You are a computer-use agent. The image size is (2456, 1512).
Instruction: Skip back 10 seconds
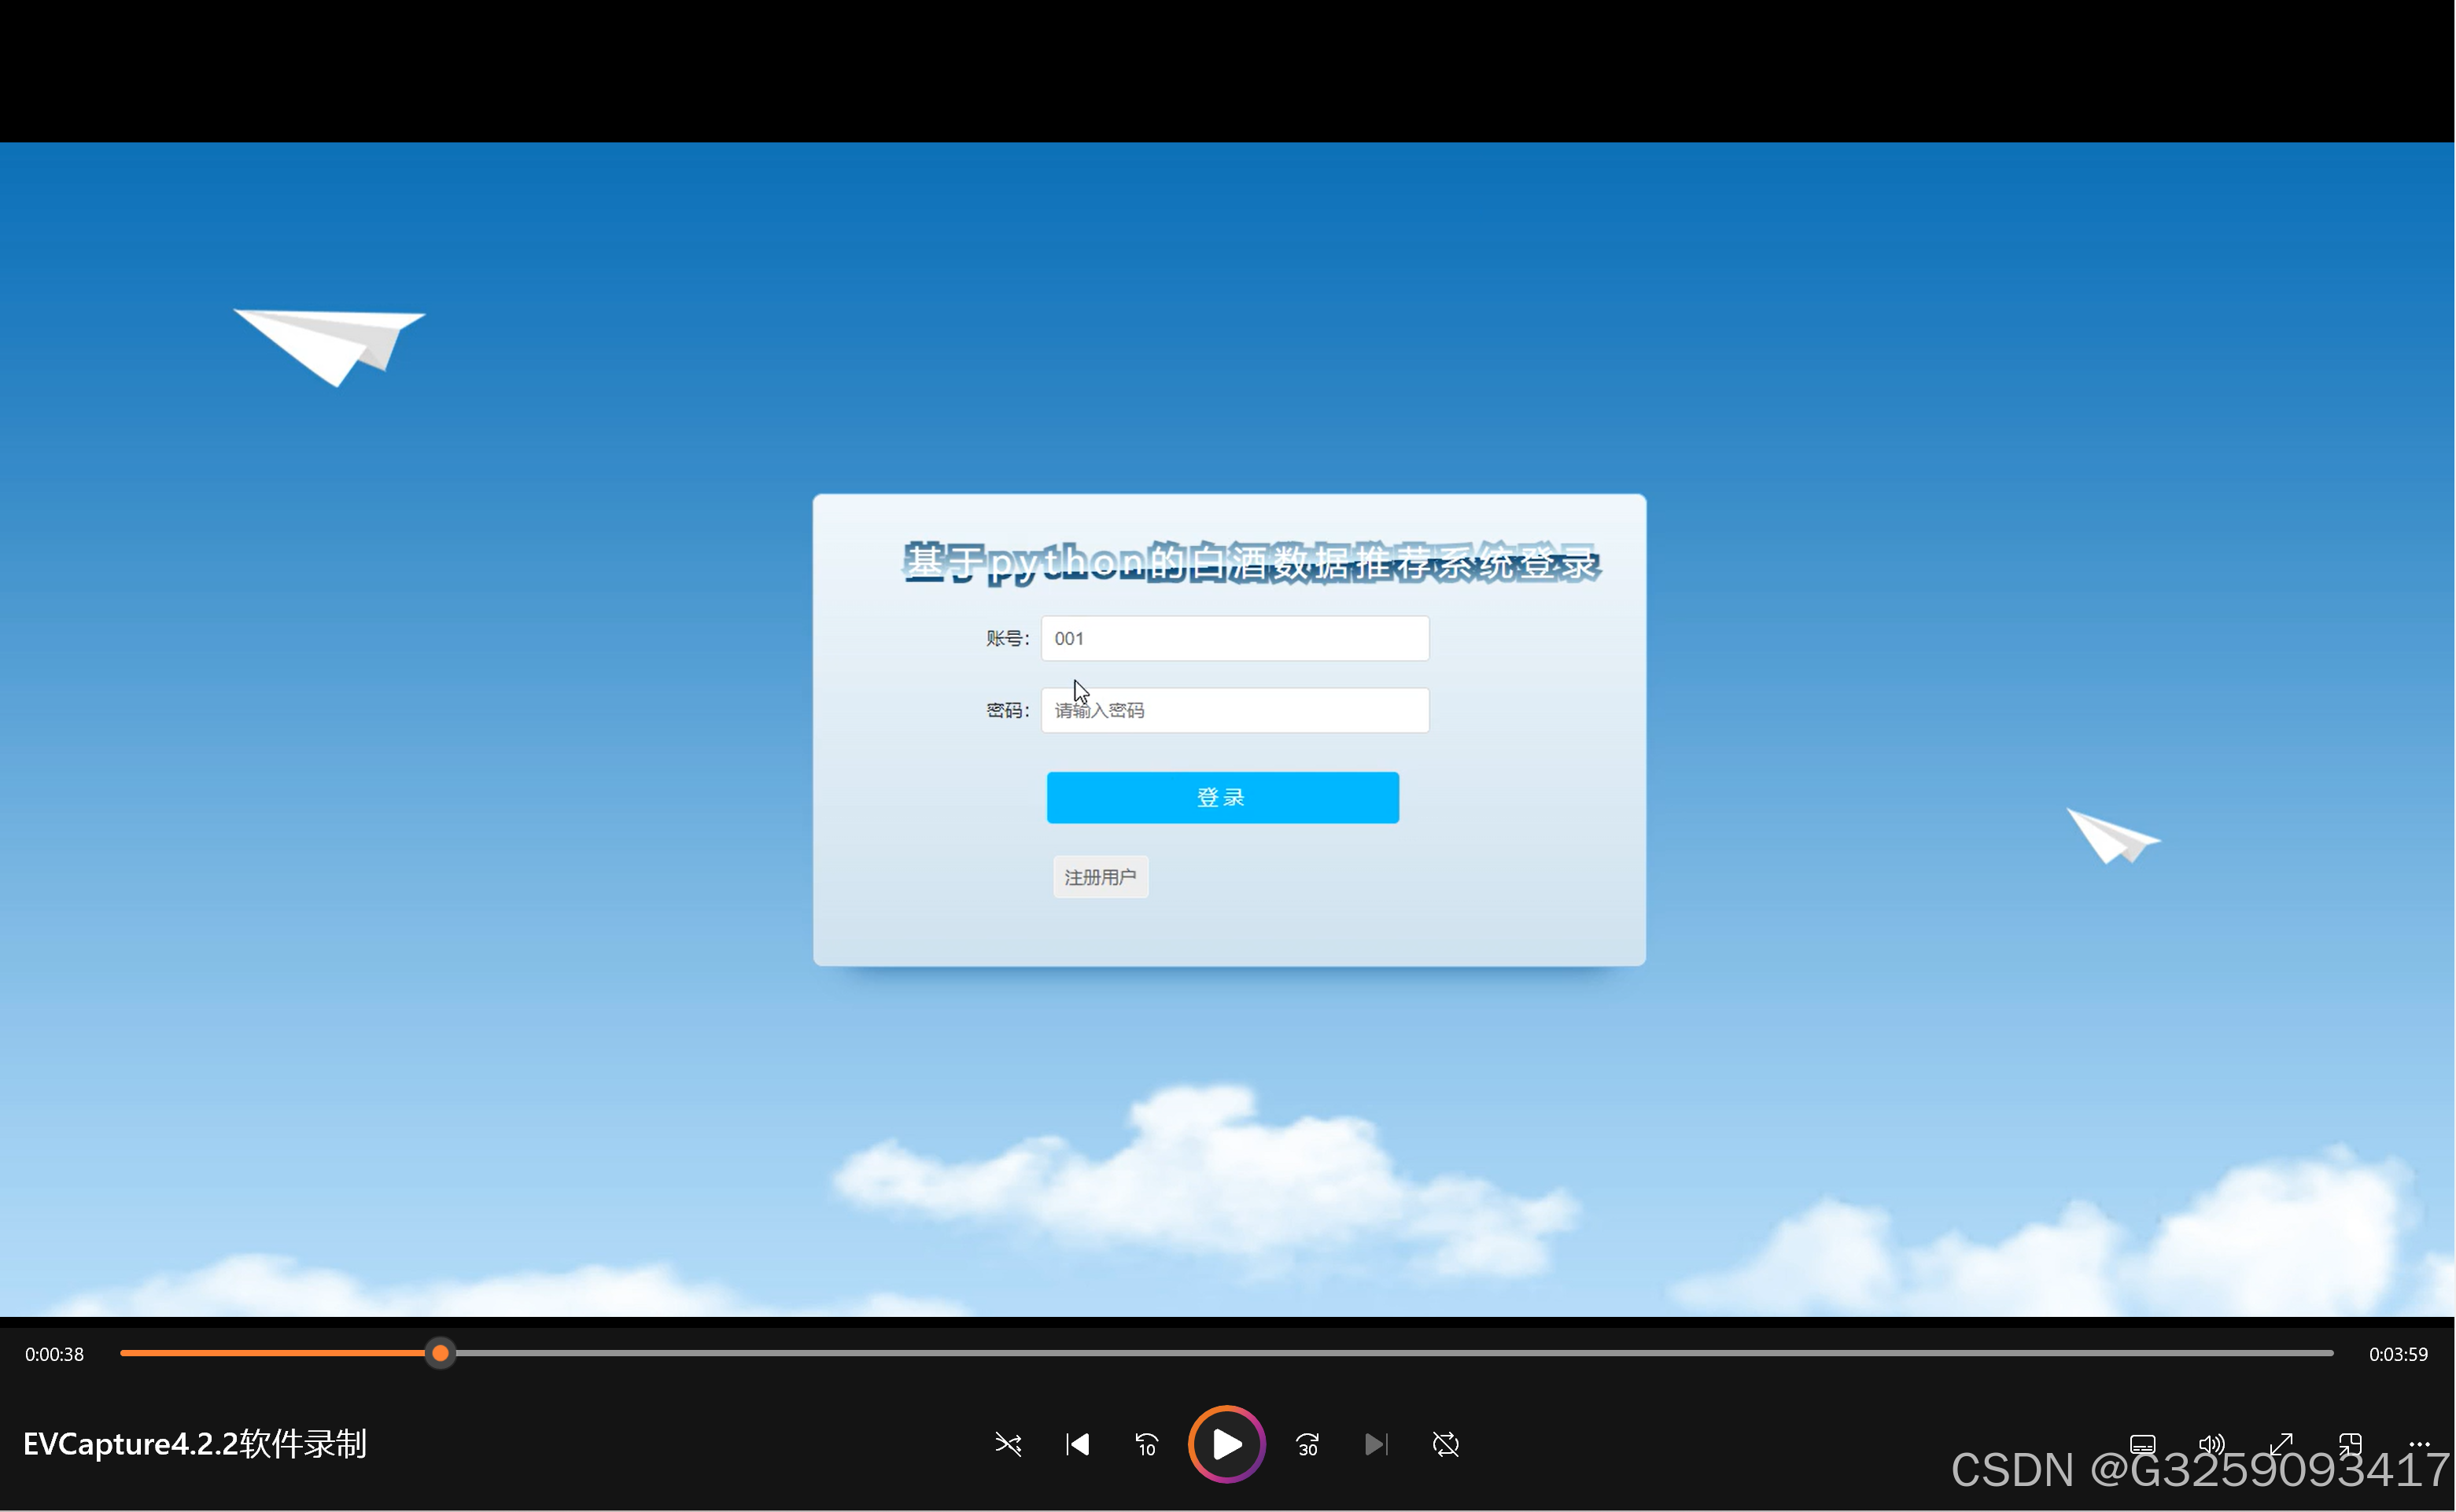pyautogui.click(x=1146, y=1444)
